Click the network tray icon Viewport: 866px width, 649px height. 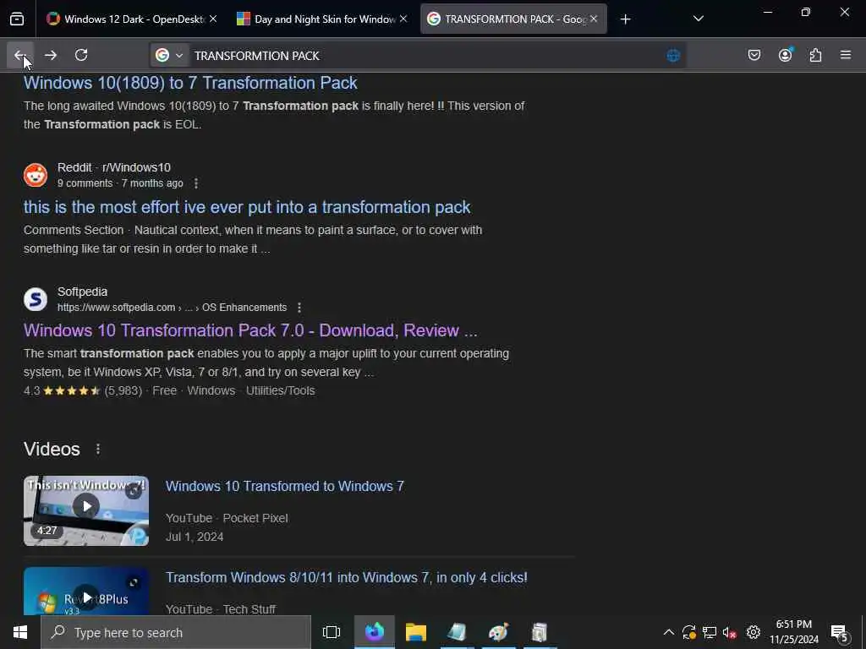click(710, 632)
